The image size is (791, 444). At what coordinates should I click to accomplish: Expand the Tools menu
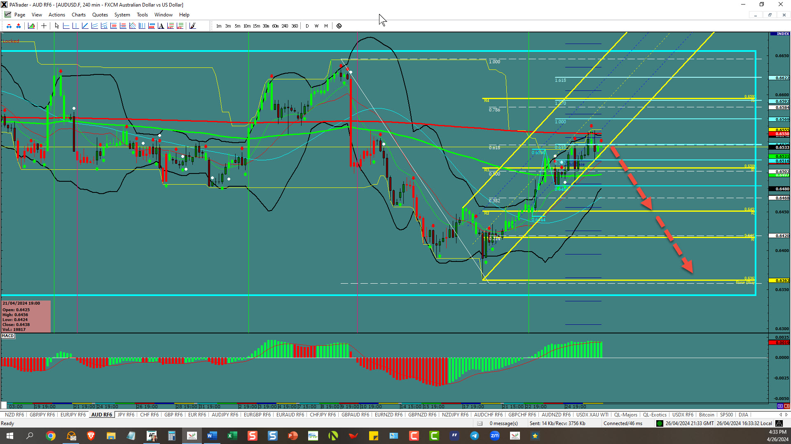[142, 15]
